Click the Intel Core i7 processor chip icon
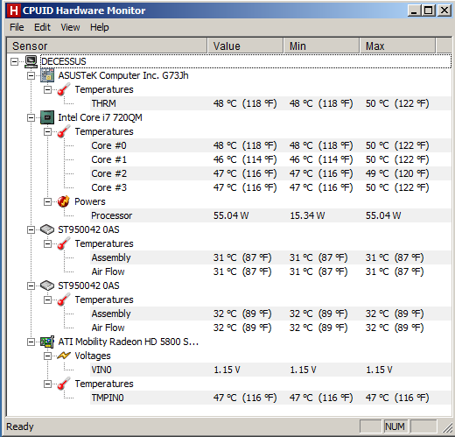 [47, 117]
